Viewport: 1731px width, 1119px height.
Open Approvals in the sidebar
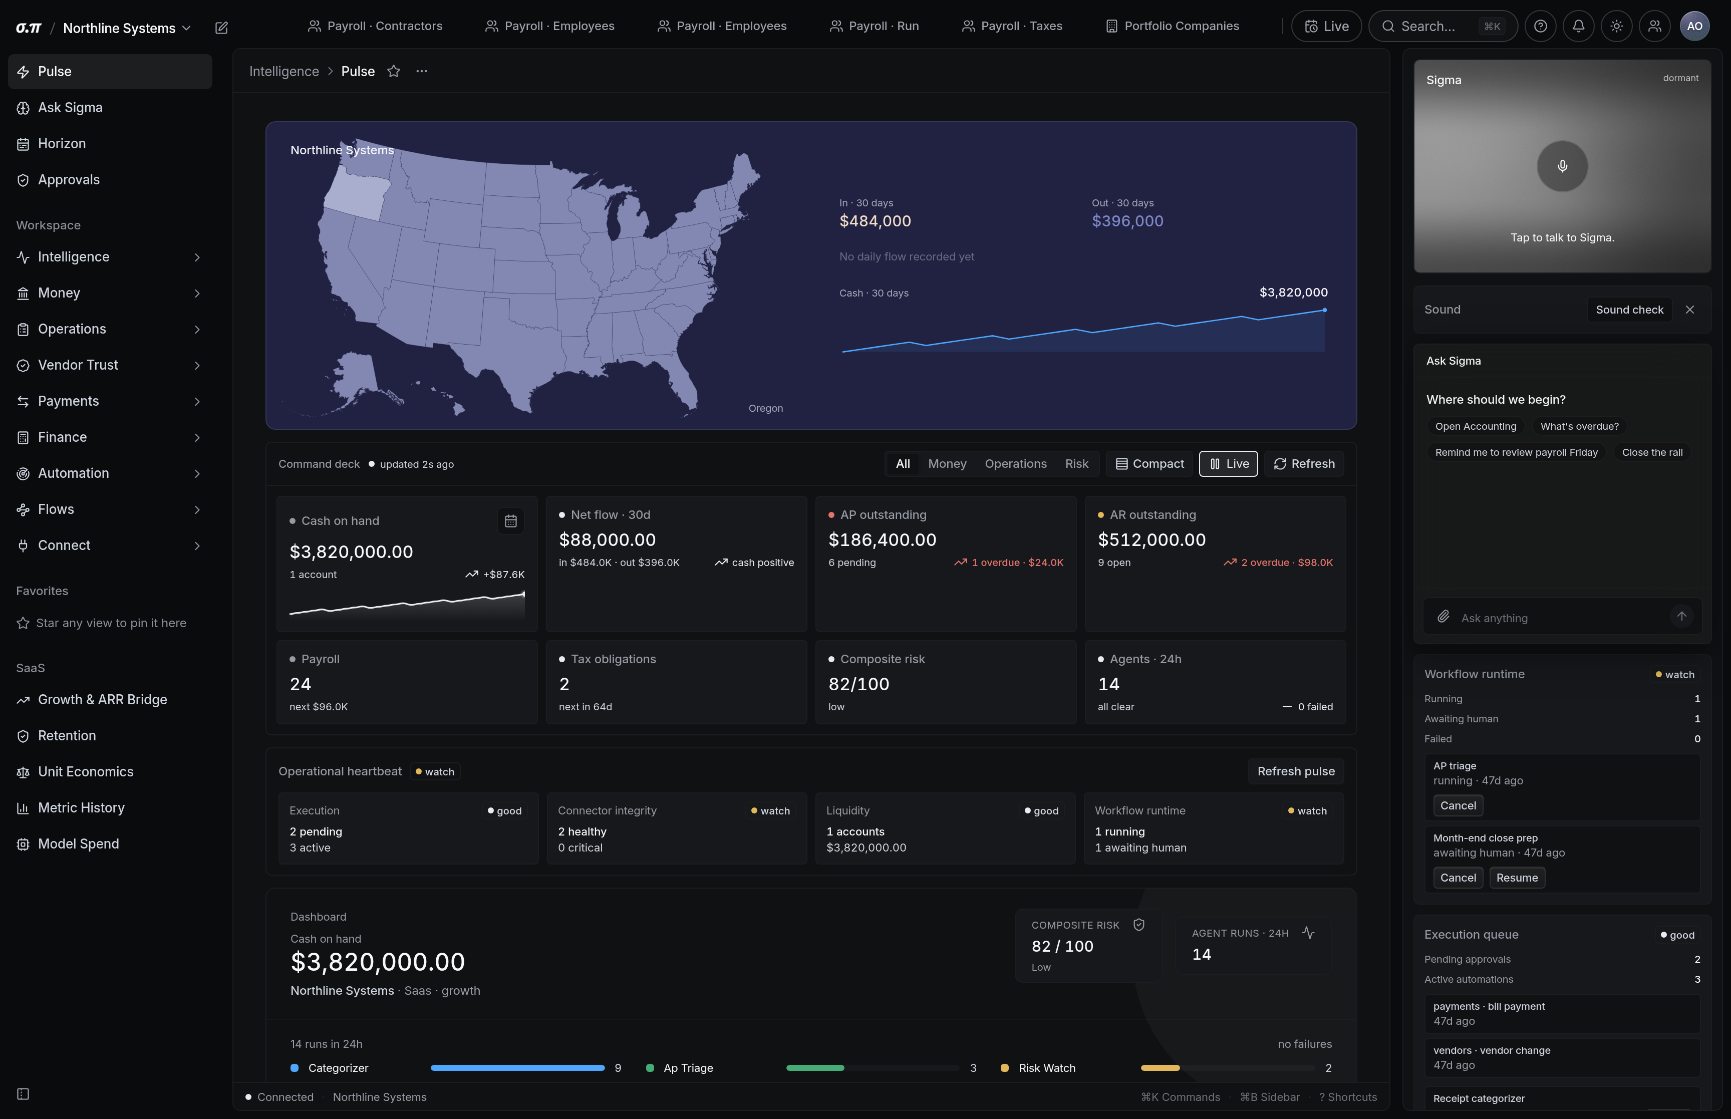[110, 179]
